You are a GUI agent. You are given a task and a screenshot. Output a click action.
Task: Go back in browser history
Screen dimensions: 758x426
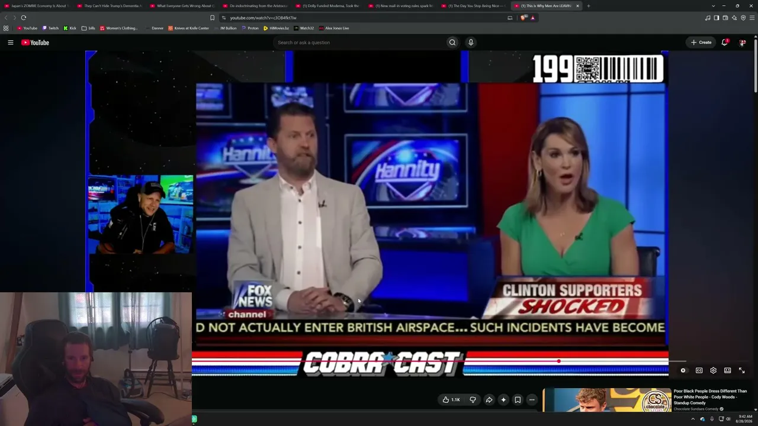tap(6, 18)
